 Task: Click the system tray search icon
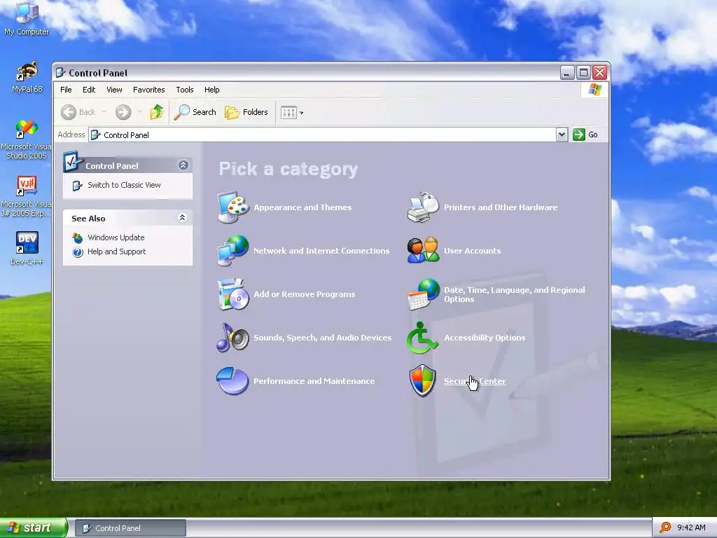pos(665,527)
